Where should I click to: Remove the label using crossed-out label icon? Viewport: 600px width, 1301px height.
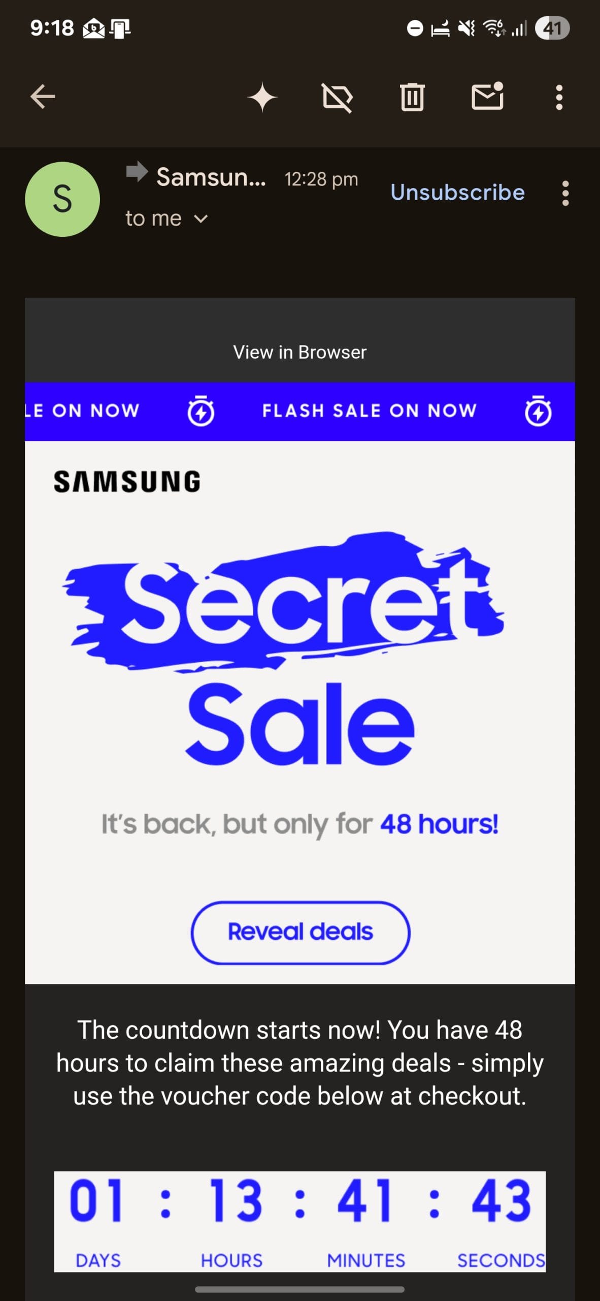pos(338,97)
